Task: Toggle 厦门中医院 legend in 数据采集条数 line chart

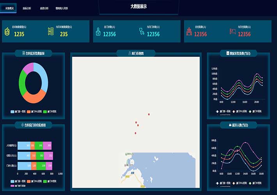Action: pos(254,112)
